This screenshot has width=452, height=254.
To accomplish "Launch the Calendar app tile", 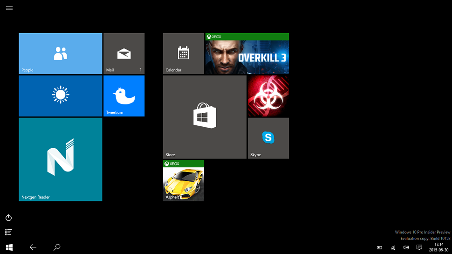I will 183,54.
